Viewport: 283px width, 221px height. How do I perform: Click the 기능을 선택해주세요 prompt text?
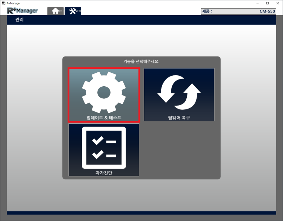coord(141,61)
